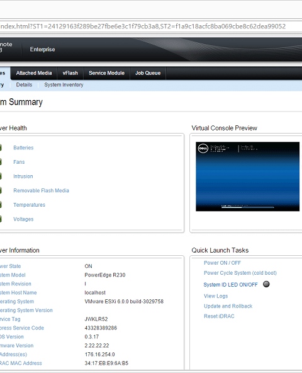Select the Job Queue tab
The image size is (302, 373).
pyautogui.click(x=148, y=73)
